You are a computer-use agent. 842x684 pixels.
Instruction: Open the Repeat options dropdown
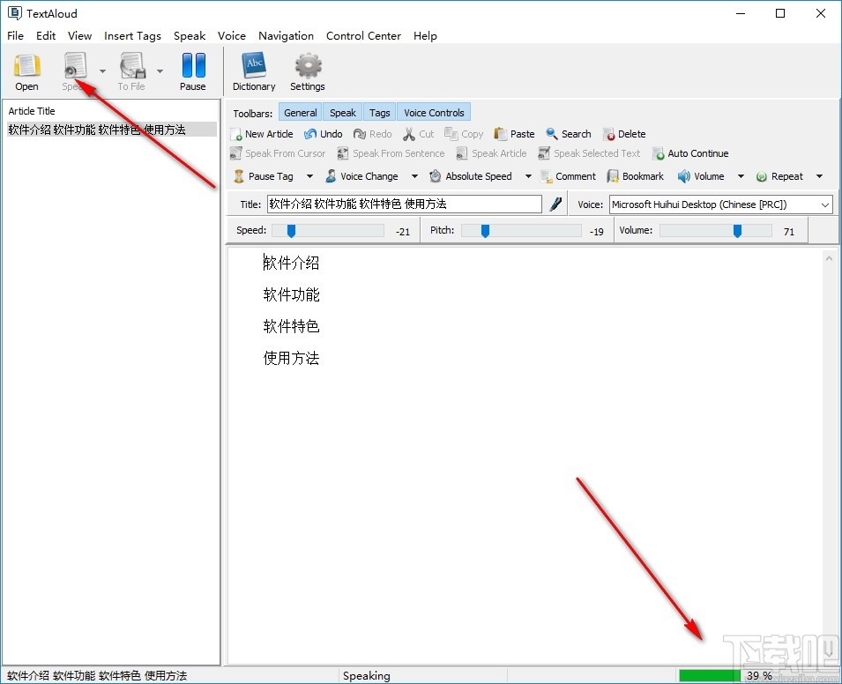pos(820,175)
